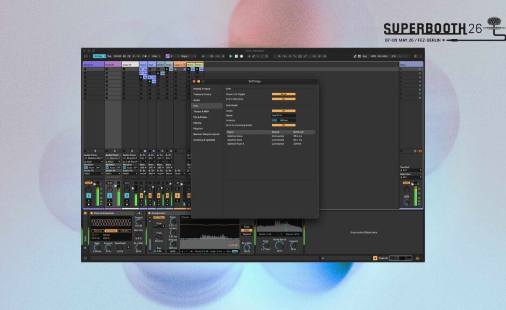Solo track 1 with its S button
506x310 pixels.
[88, 201]
